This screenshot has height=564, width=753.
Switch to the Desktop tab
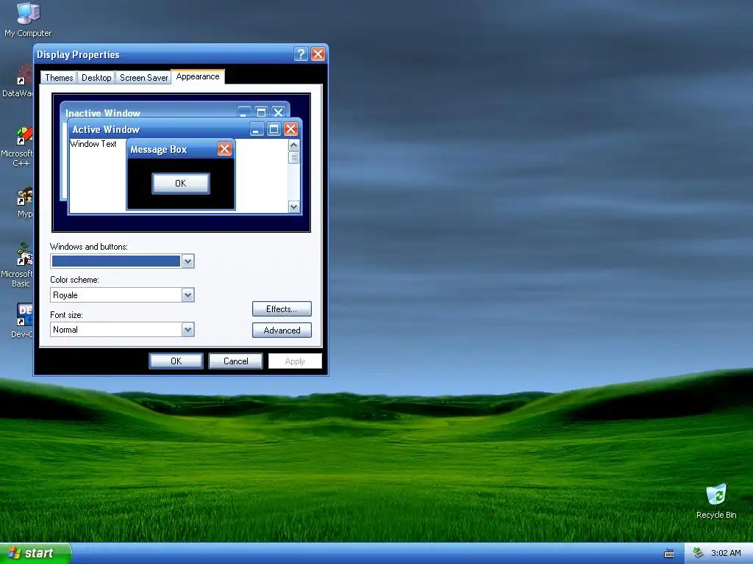point(96,78)
